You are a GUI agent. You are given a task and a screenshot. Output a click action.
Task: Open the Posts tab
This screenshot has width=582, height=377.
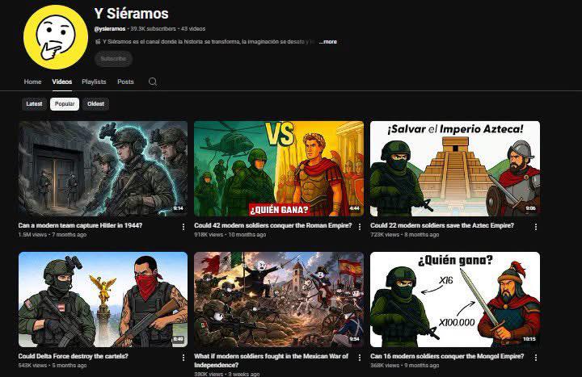(125, 82)
